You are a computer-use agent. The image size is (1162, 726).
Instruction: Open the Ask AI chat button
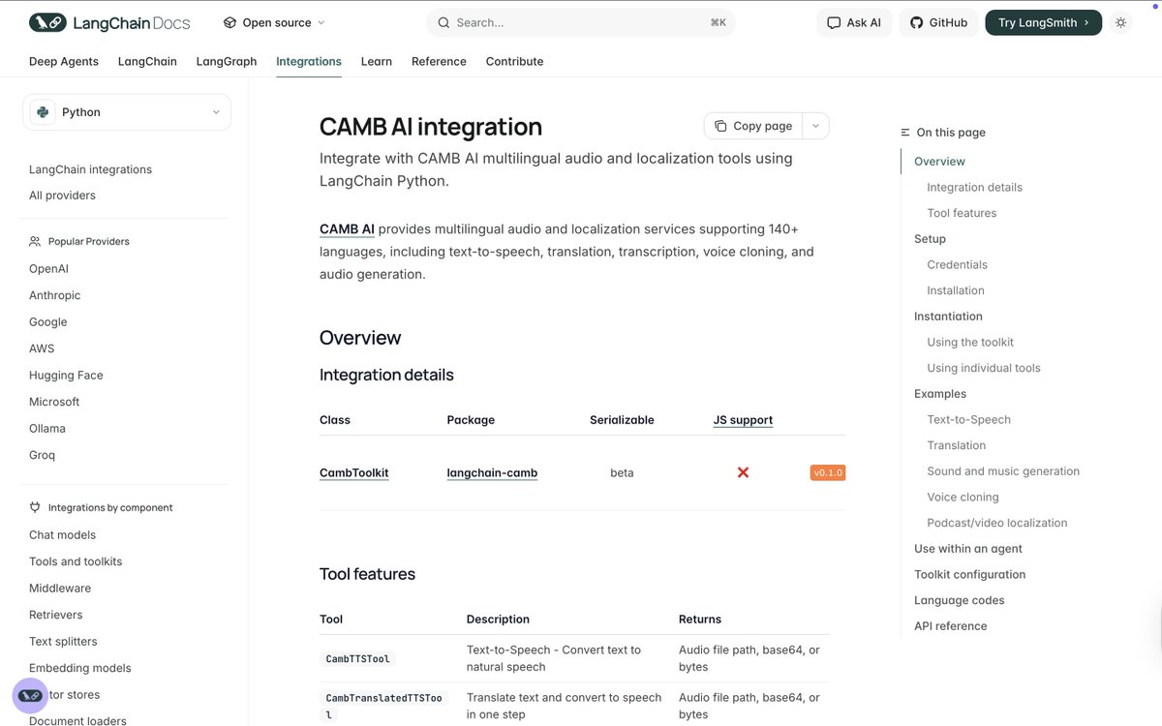click(854, 22)
